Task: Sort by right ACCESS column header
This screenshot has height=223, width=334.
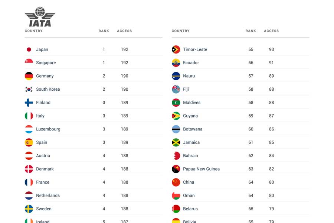Action: pos(271,31)
